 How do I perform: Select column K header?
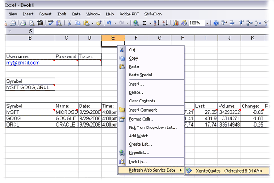[x=253, y=38]
